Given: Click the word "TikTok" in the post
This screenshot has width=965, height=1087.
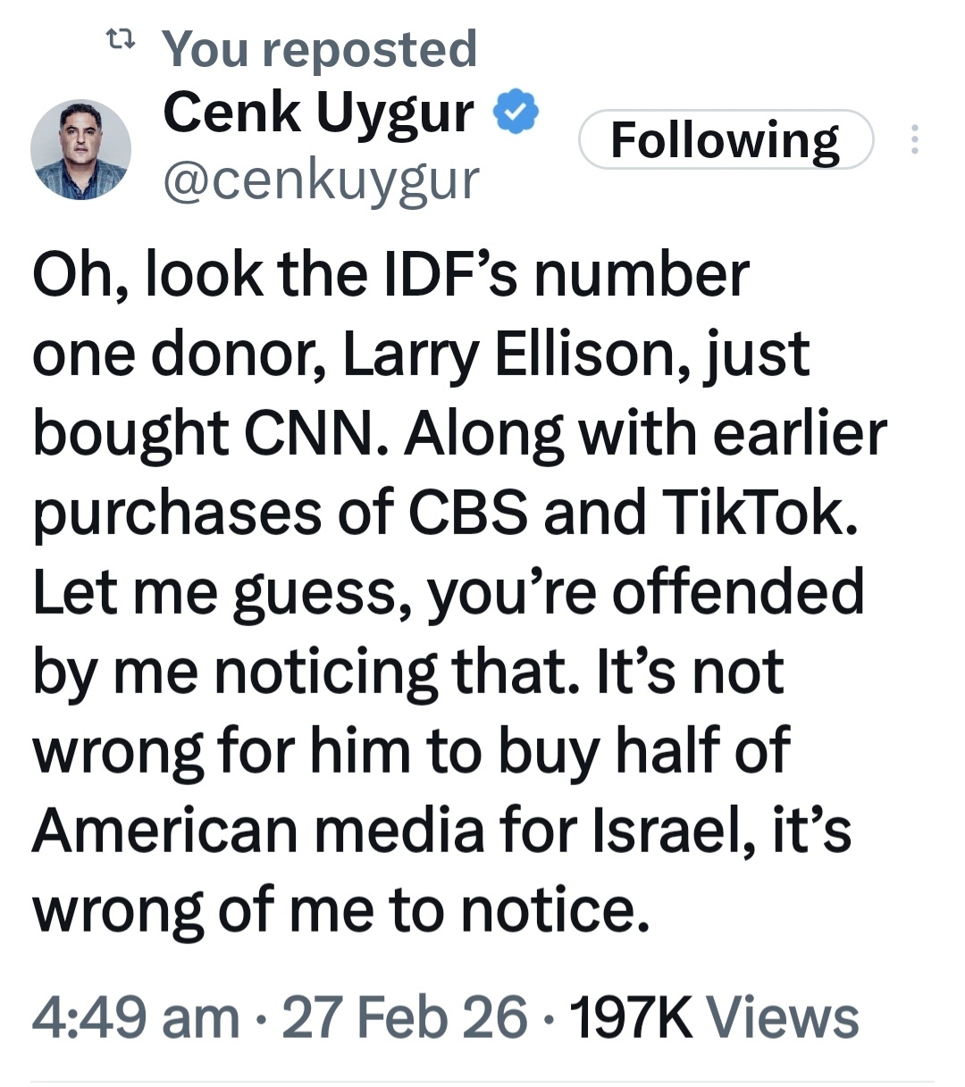Looking at the screenshot, I should [x=754, y=513].
